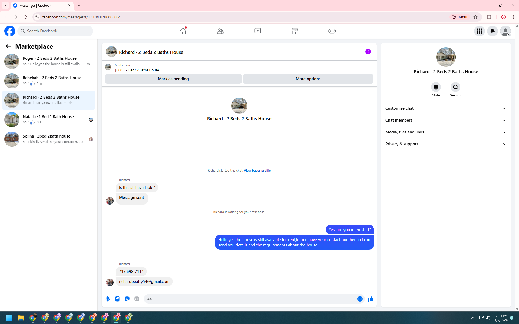Open Chrome profile icon in toolbar
The height and width of the screenshot is (324, 519).
(504, 17)
